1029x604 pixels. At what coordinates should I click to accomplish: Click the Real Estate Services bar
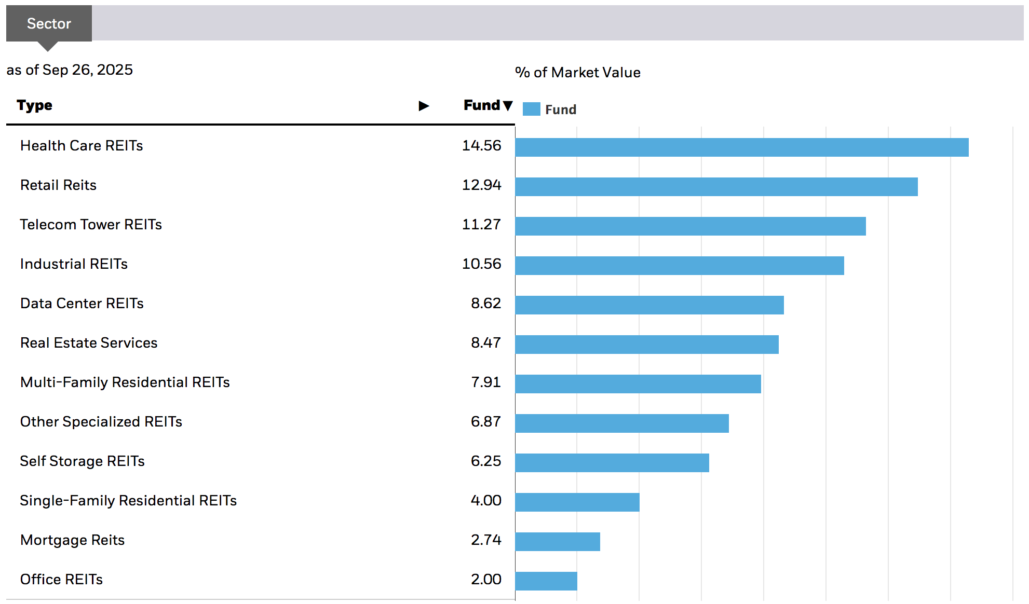[646, 345]
